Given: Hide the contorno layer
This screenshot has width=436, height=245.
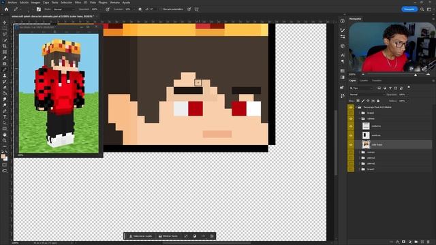Looking at the screenshot, I should 351,126.
